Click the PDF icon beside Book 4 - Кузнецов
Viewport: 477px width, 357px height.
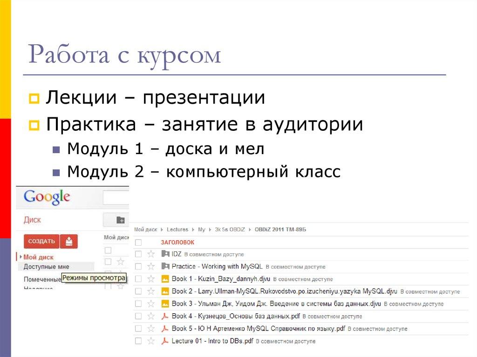(165, 316)
